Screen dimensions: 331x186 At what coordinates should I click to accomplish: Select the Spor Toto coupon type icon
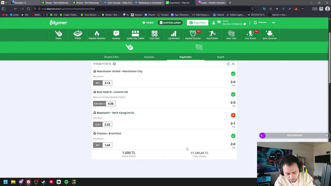click(x=199, y=47)
